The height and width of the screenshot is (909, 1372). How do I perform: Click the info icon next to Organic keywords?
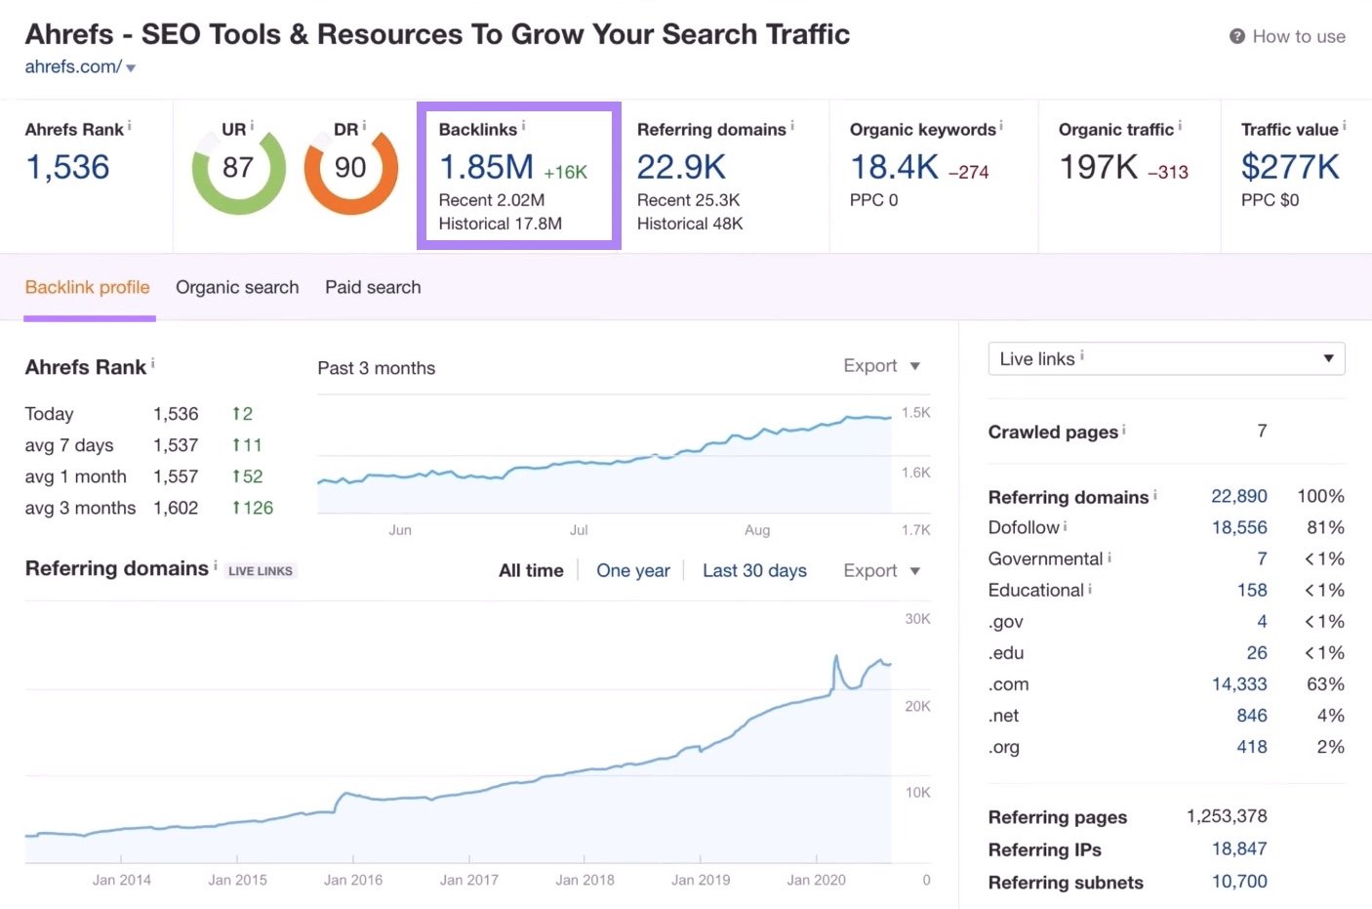tap(1001, 126)
